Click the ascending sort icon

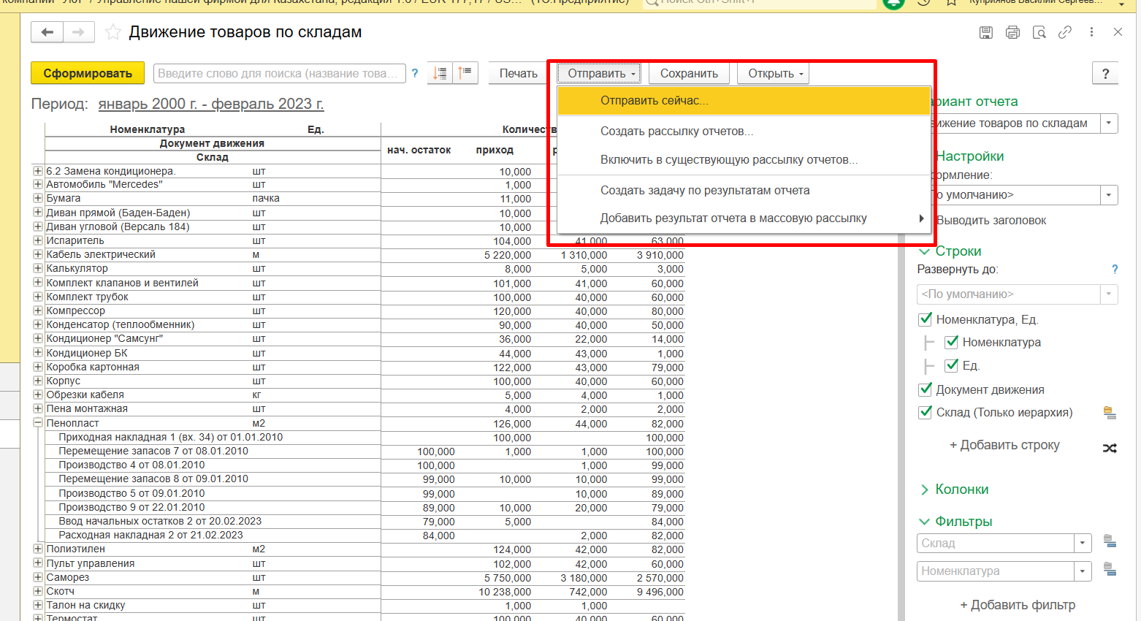(465, 73)
